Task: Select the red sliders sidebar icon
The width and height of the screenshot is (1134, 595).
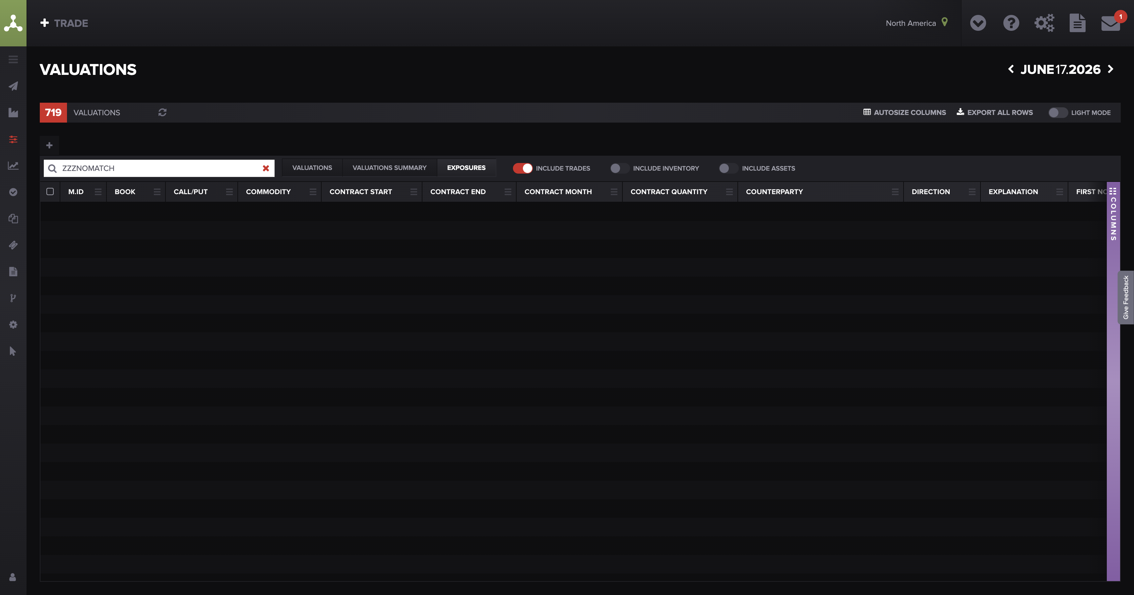Action: 13,139
